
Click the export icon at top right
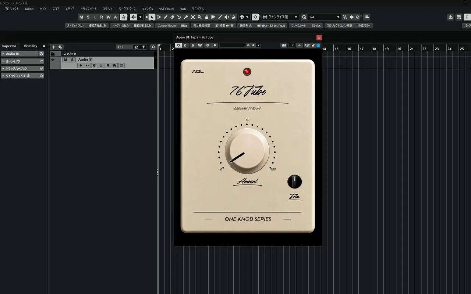click(451, 17)
